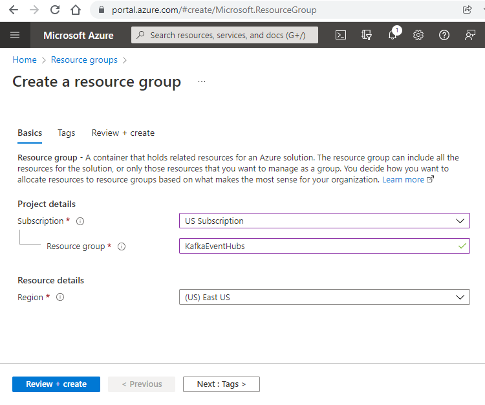485x405 pixels.
Task: Open the browser home page
Action: point(76,10)
